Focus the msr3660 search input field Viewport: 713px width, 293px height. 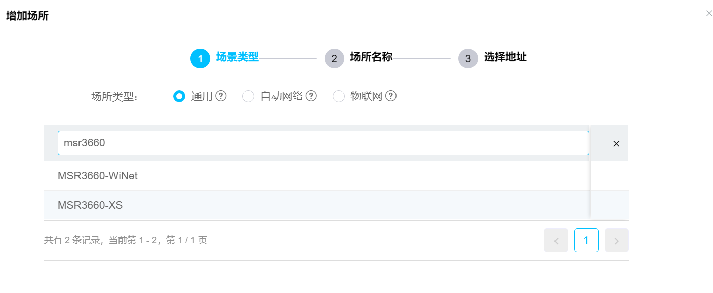point(323,143)
